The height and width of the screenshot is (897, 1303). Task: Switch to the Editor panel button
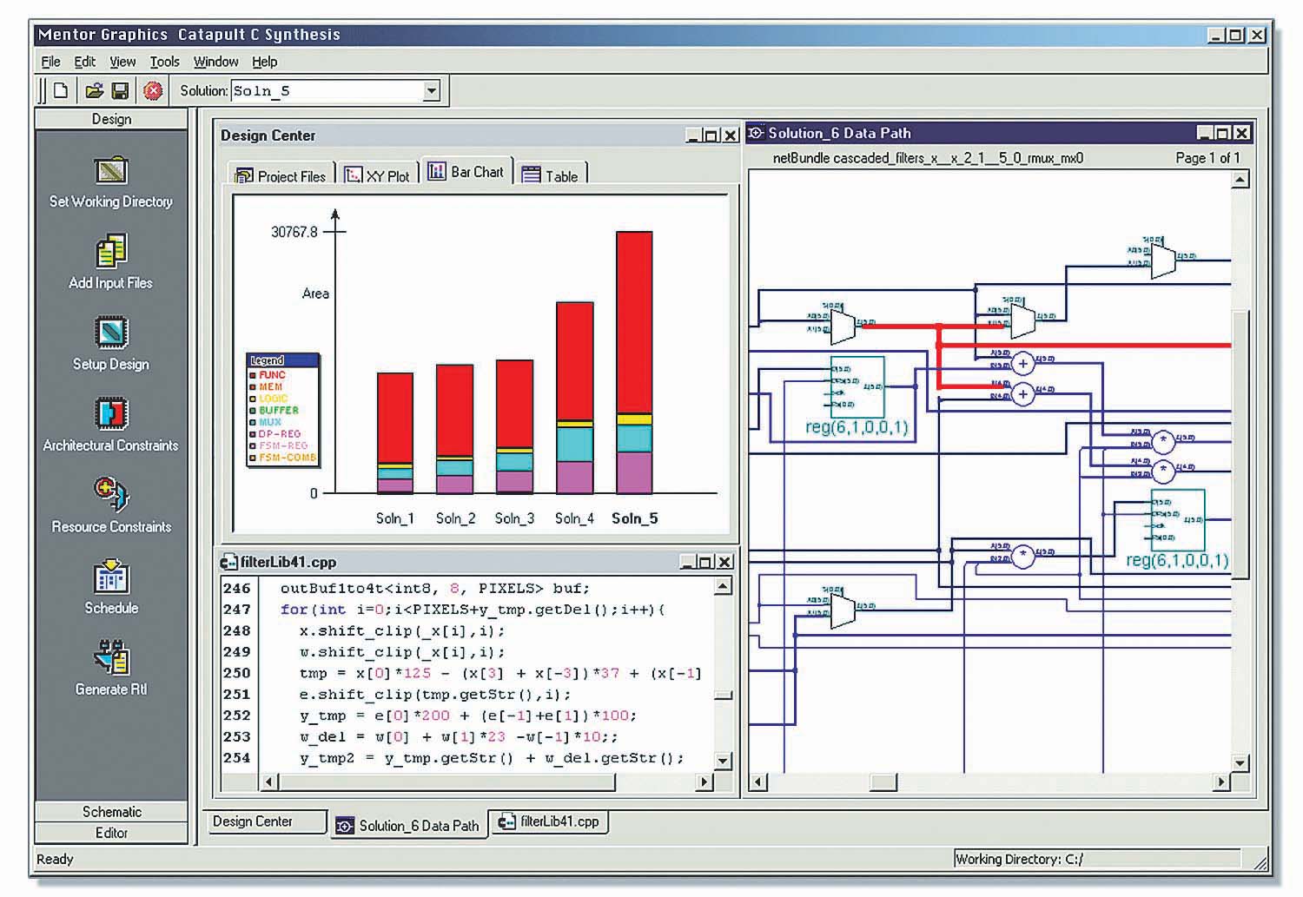[111, 833]
